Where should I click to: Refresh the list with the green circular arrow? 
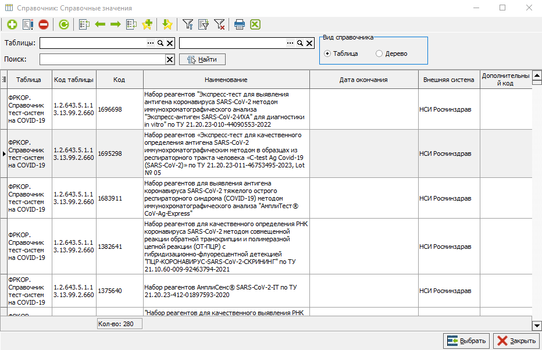point(64,24)
